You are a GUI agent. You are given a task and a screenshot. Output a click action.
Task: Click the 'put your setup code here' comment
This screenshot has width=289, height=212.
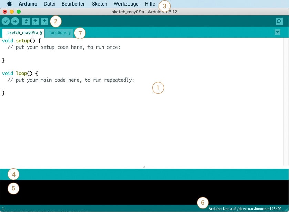[64, 47]
